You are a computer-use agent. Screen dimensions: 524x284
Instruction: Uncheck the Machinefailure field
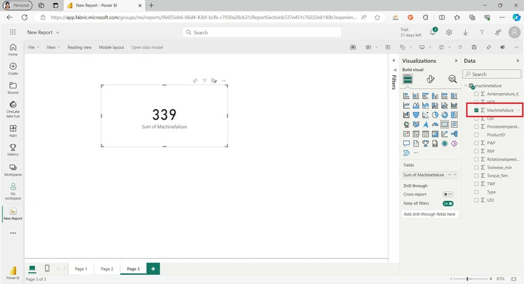(x=476, y=110)
